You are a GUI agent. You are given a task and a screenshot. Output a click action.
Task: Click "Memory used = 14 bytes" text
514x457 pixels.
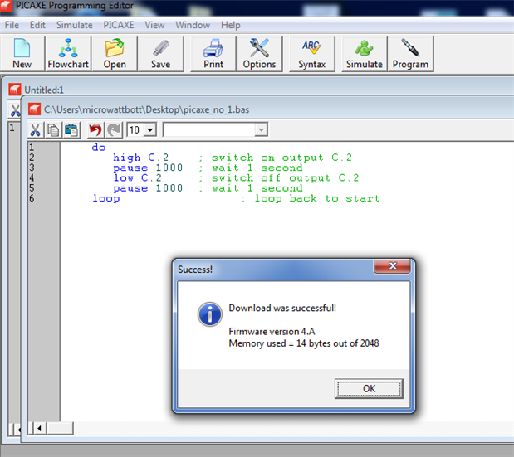[x=280, y=343]
